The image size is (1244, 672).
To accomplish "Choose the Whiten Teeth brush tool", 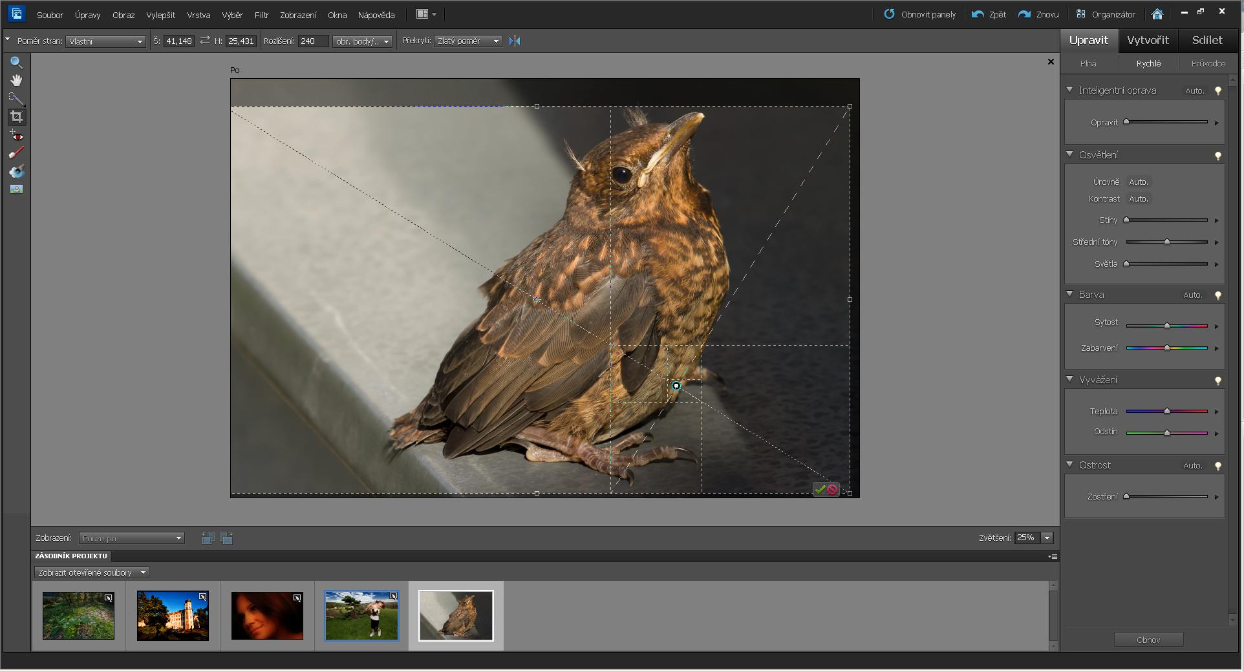I will coord(16,153).
